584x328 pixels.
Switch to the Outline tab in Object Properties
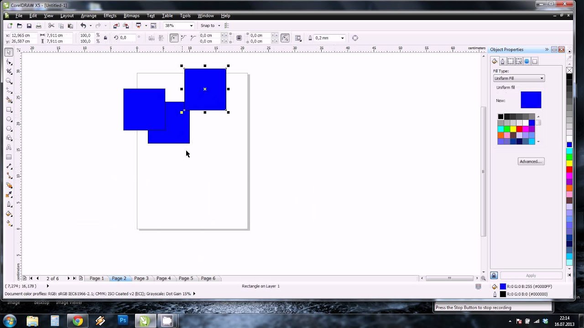pyautogui.click(x=503, y=61)
